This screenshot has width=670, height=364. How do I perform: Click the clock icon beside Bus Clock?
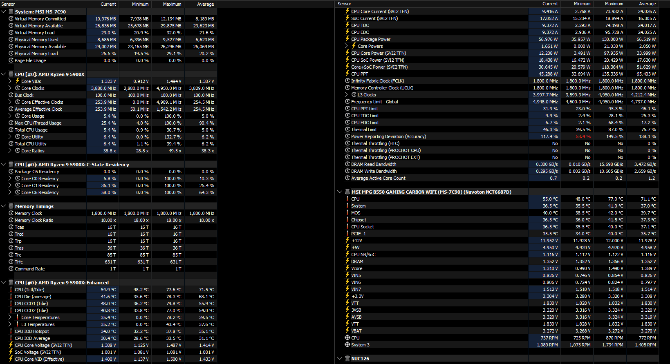coord(11,95)
